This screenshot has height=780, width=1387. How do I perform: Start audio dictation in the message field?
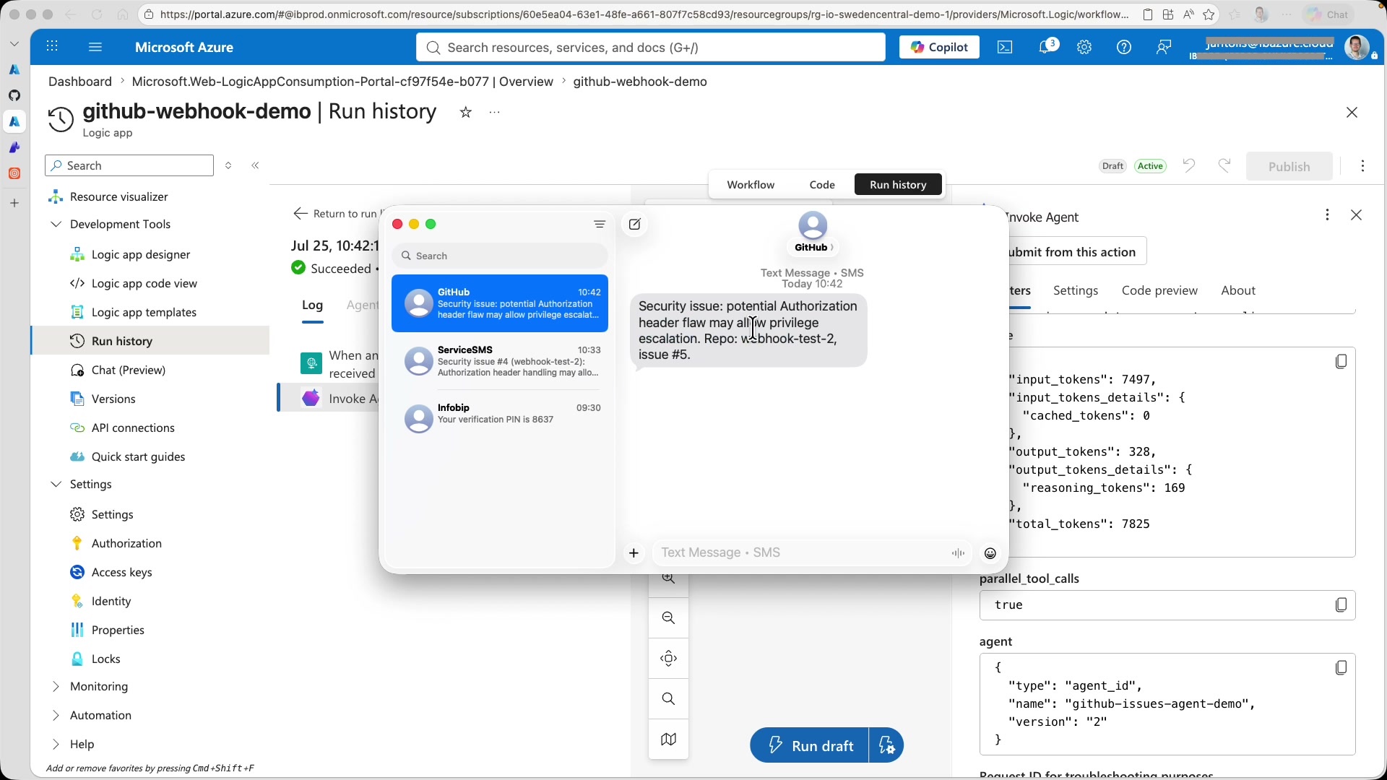[959, 553]
